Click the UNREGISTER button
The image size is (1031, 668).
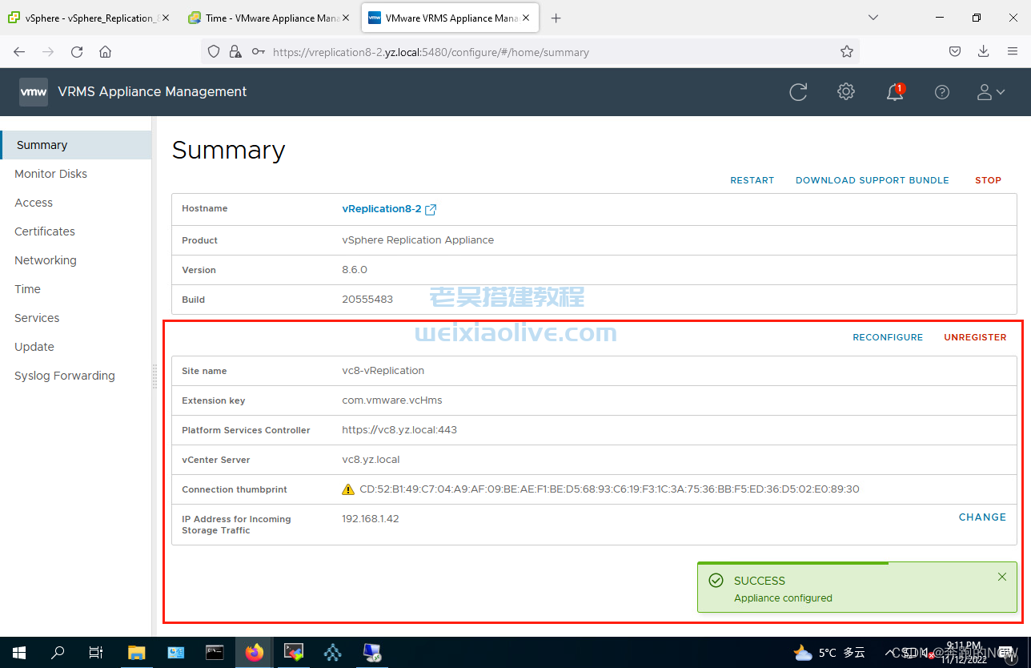pyautogui.click(x=975, y=337)
